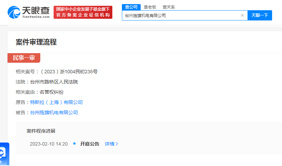Clear the search box with the X icon
282x166 pixels.
pos(242,15)
